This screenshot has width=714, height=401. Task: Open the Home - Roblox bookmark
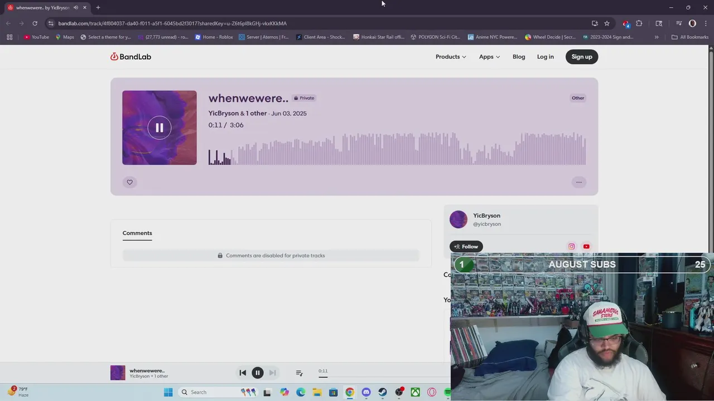214,37
